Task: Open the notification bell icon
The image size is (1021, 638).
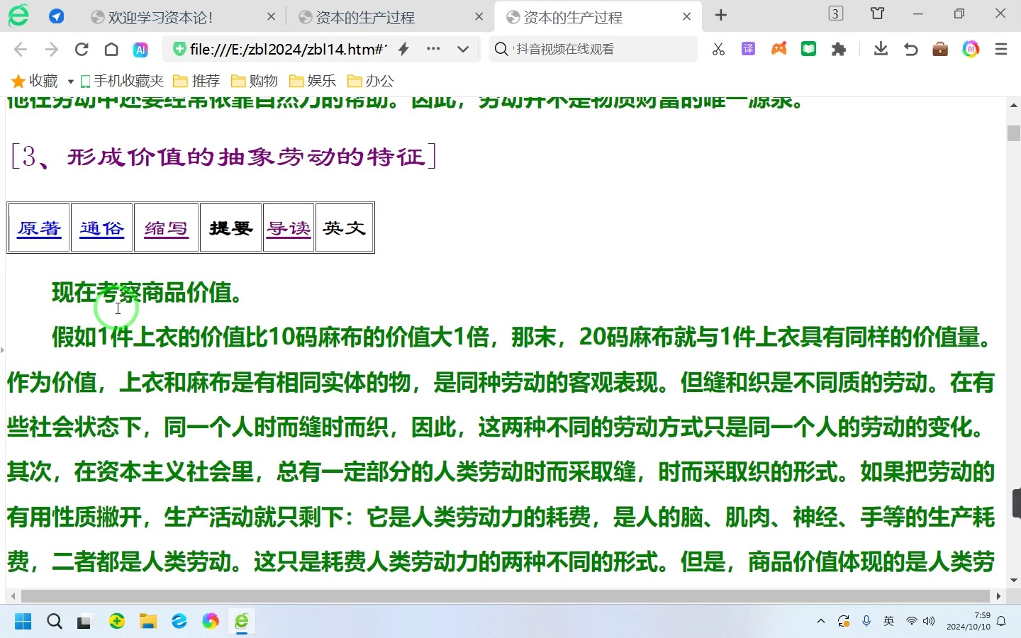Action: pos(1001,622)
